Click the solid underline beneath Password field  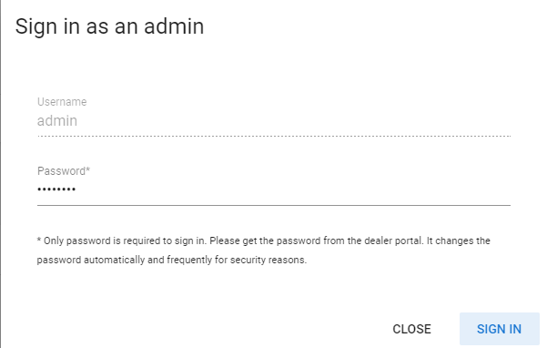[274, 205]
